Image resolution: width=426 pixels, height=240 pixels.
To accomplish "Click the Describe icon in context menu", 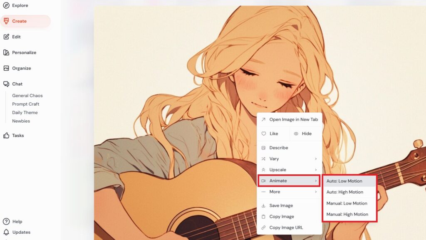I will point(263,148).
